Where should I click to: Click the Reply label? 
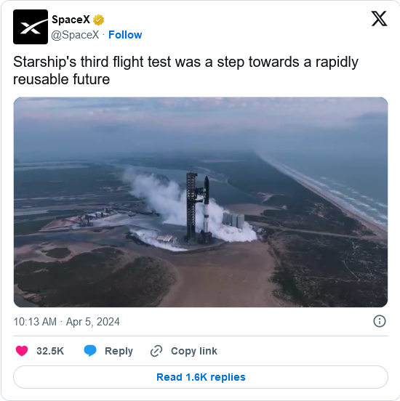pyautogui.click(x=119, y=351)
